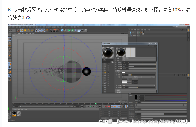Screen dimensions: 196x127
Task: Open the attenuation dropdown below type
Action: point(139,60)
